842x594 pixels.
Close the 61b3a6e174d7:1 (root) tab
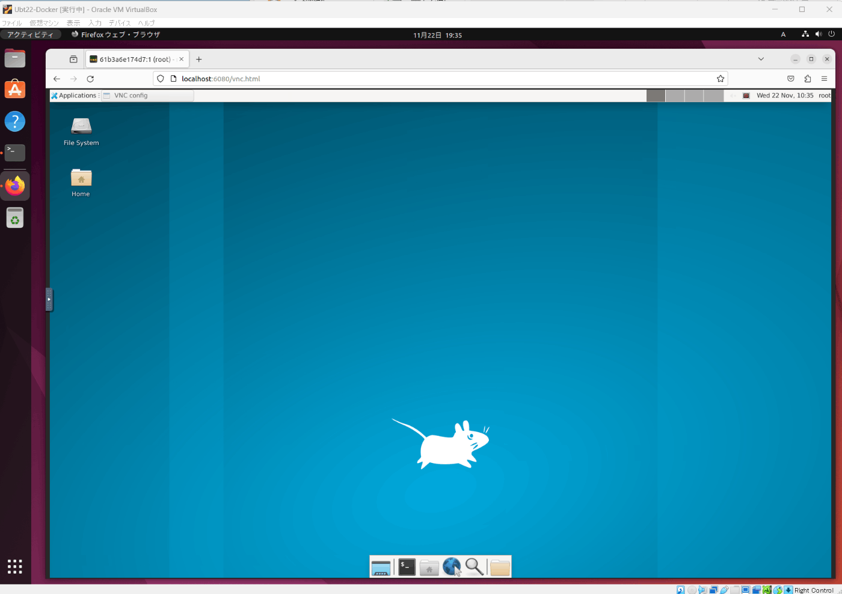[x=181, y=60]
